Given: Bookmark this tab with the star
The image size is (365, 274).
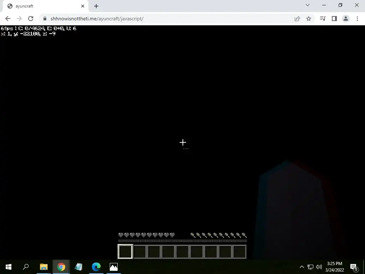Looking at the screenshot, I should coord(309,19).
